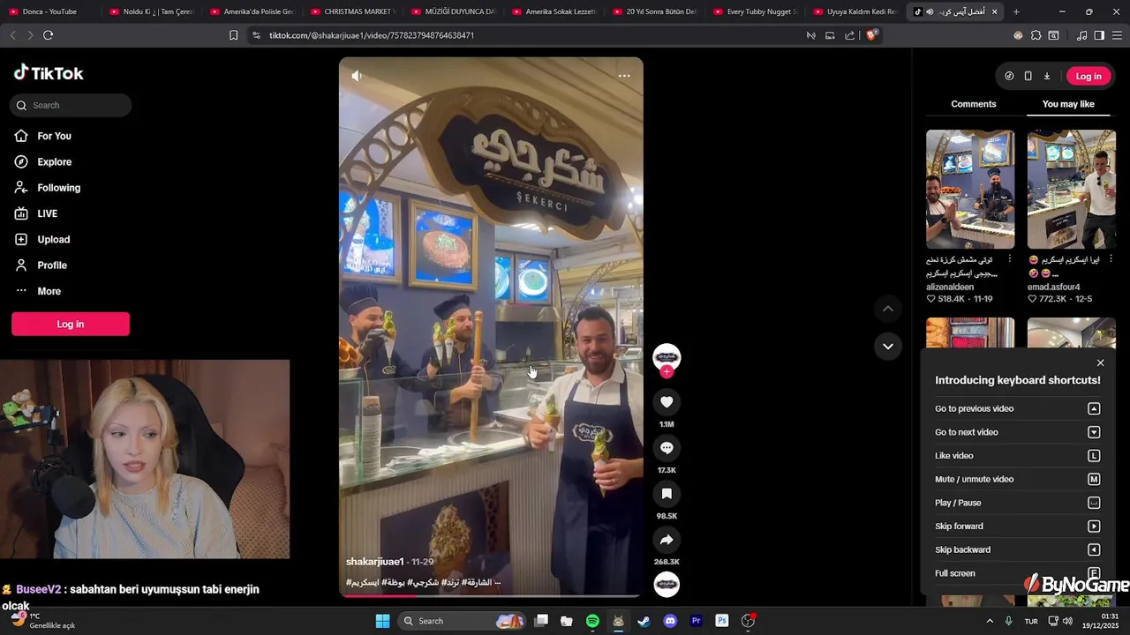Go to next video with down chevron
Viewport: 1130px width, 635px height.
(x=887, y=346)
